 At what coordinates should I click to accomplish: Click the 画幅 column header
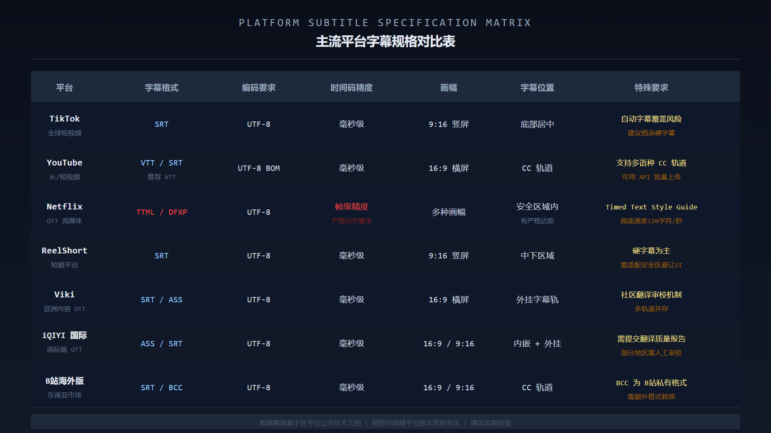pos(449,88)
